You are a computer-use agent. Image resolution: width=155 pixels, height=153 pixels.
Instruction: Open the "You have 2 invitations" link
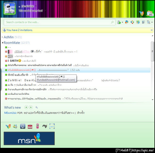click(20, 30)
